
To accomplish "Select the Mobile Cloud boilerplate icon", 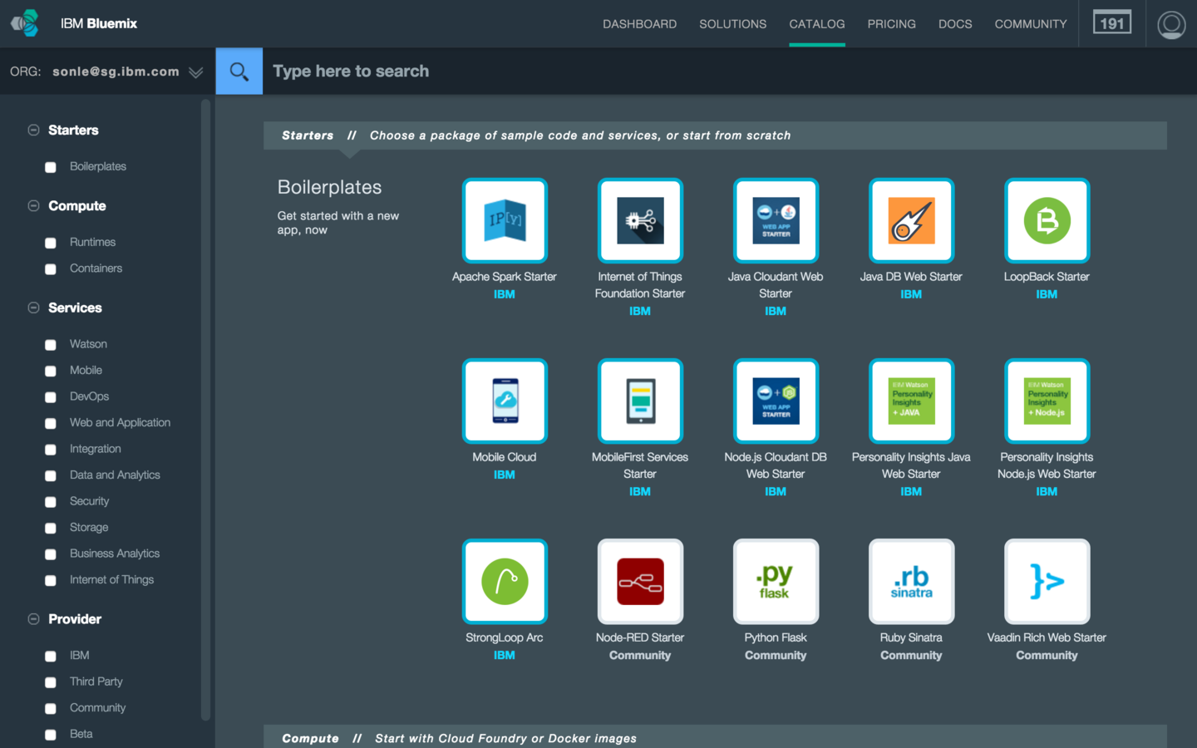I will point(505,401).
